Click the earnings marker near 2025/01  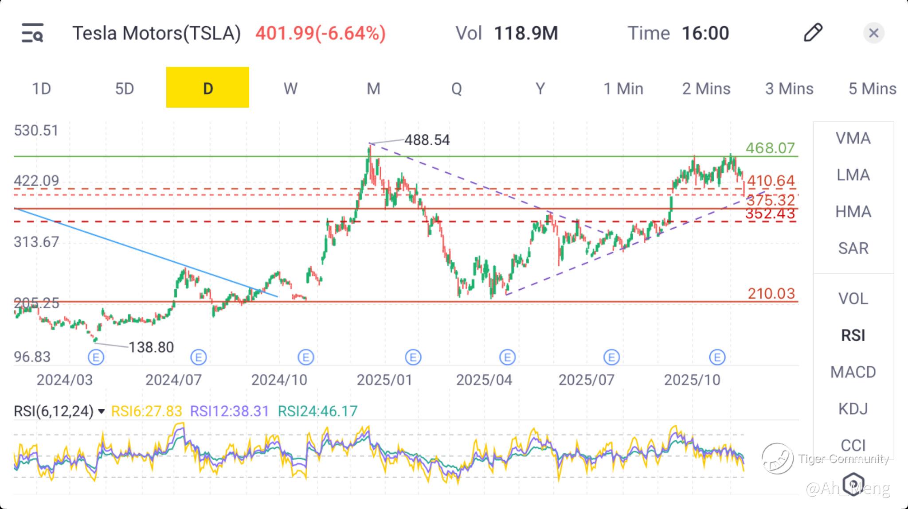413,357
